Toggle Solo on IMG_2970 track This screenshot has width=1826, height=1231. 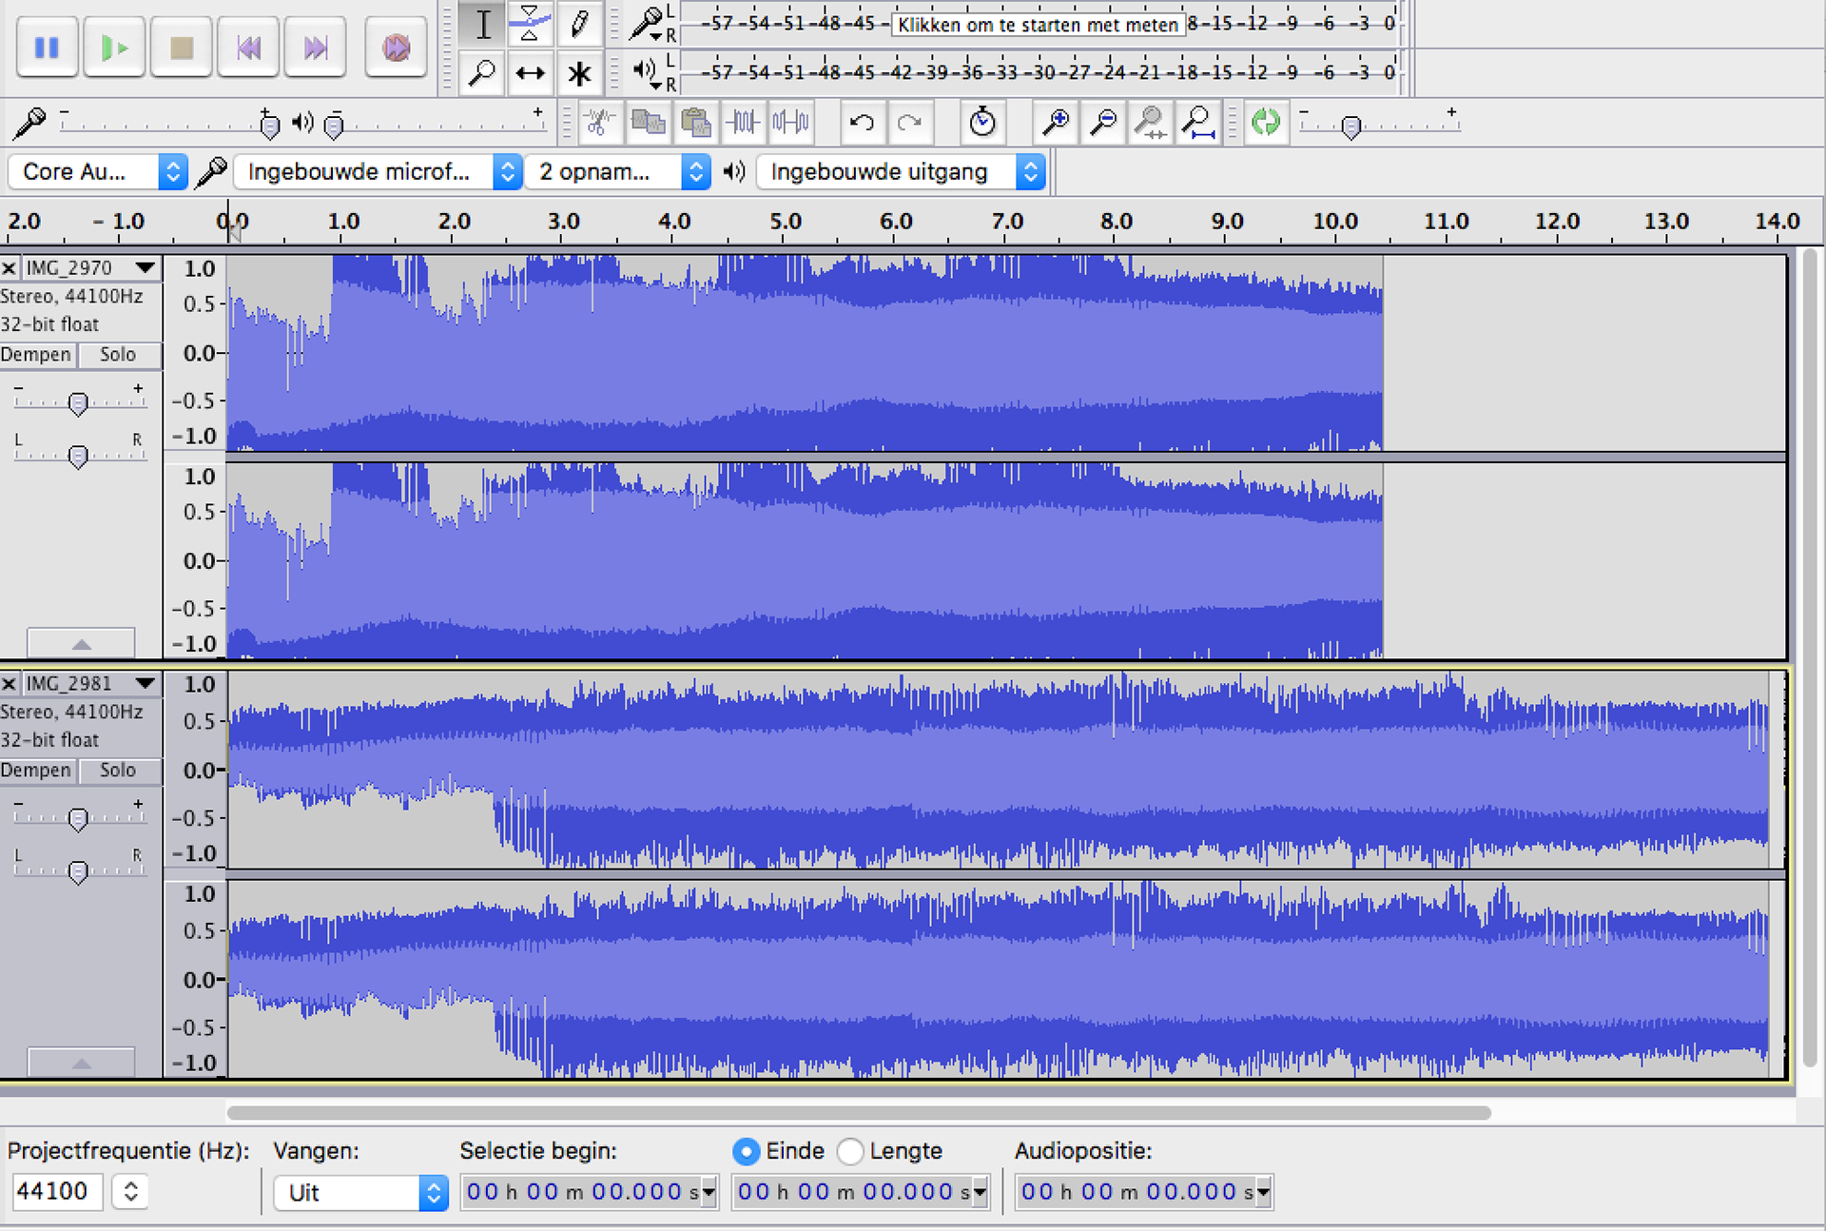pyautogui.click(x=118, y=355)
